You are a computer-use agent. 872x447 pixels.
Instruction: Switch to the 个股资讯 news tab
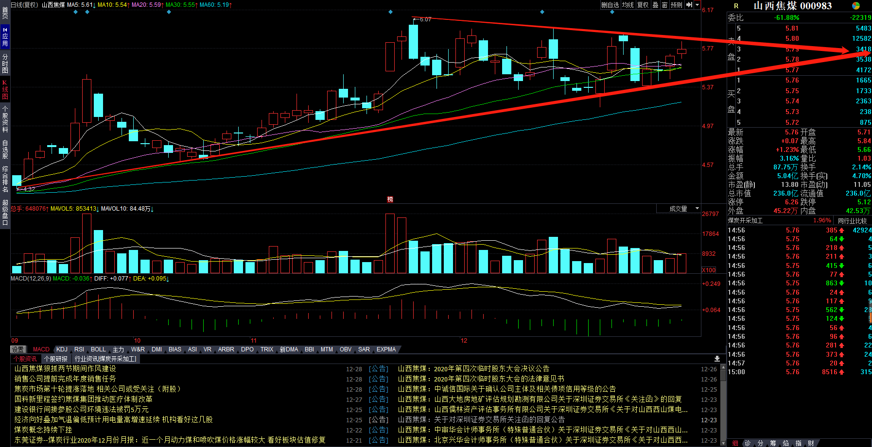coord(25,359)
